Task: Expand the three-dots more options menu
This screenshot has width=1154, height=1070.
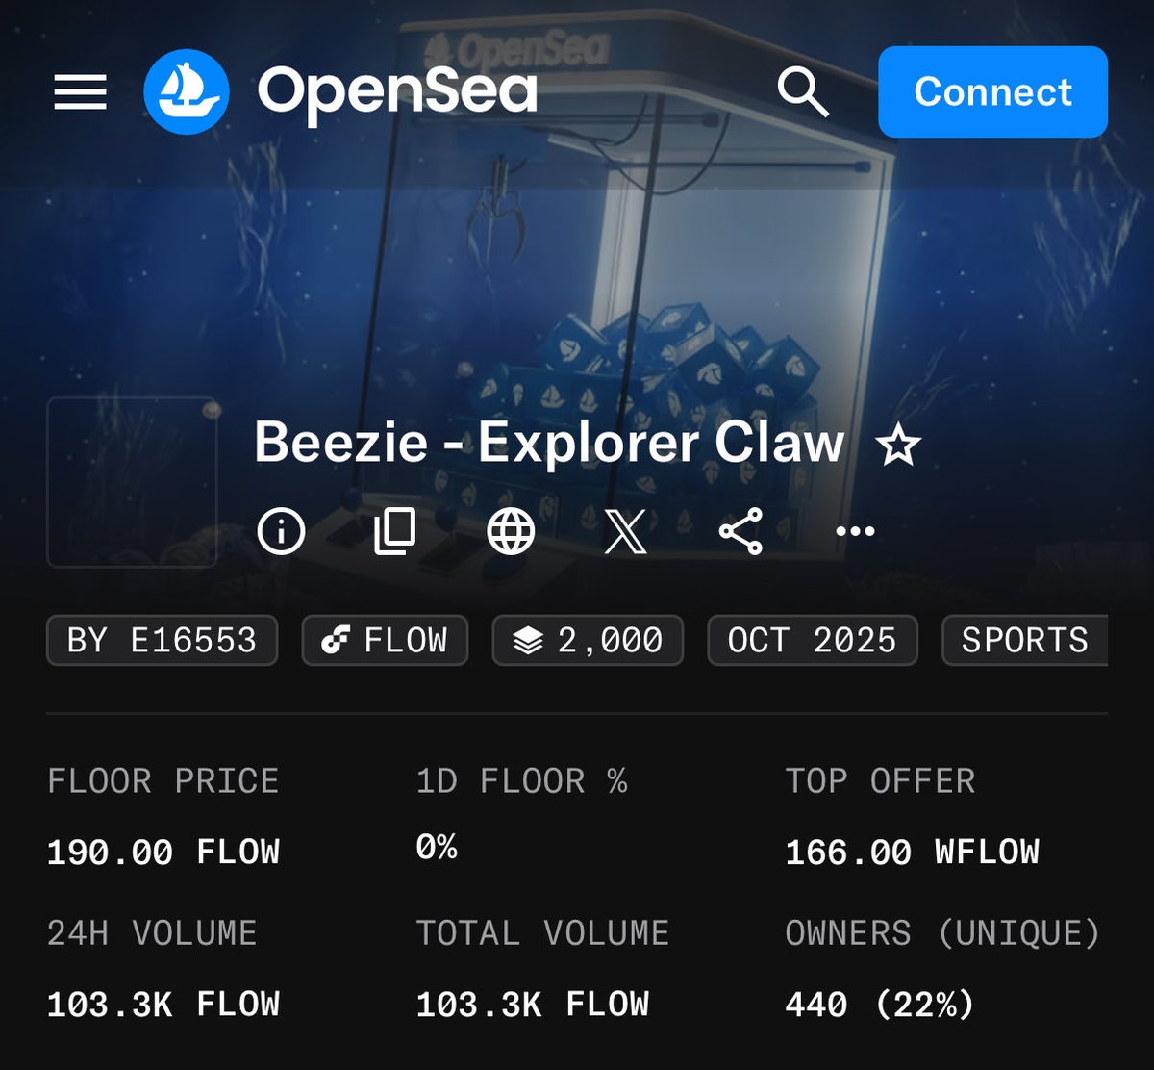Action: click(855, 531)
